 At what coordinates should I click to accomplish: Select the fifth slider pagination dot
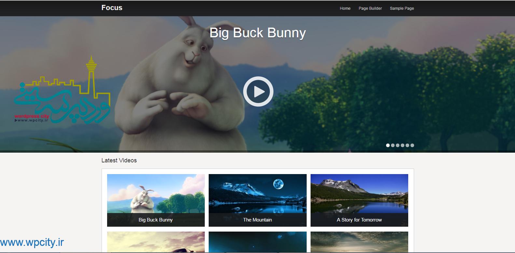tap(407, 145)
